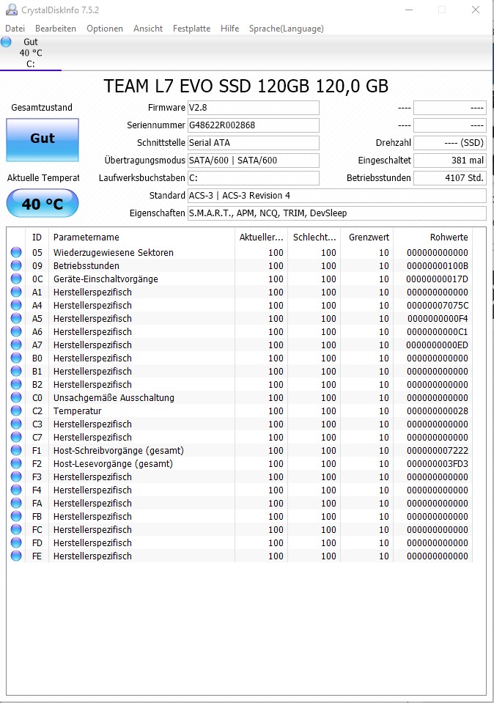The height and width of the screenshot is (703, 494).
Task: Click the status orb for ID A5
Action: 16,318
